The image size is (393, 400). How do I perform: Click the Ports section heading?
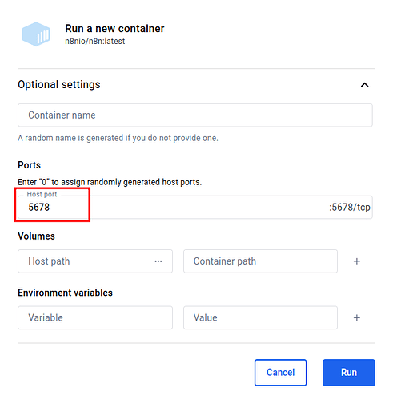coord(30,165)
